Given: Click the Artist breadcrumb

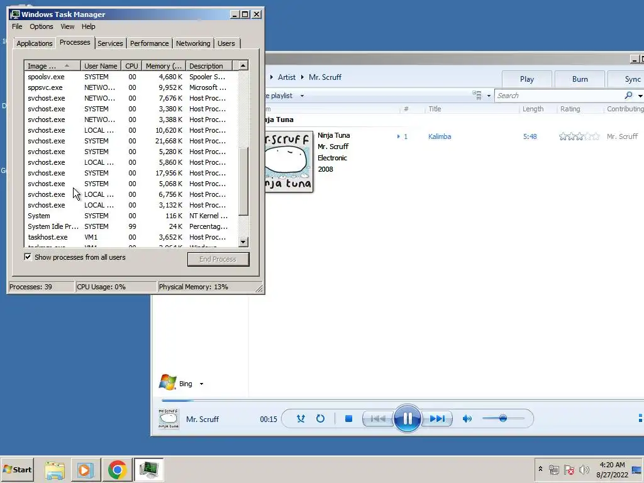Looking at the screenshot, I should coord(286,77).
